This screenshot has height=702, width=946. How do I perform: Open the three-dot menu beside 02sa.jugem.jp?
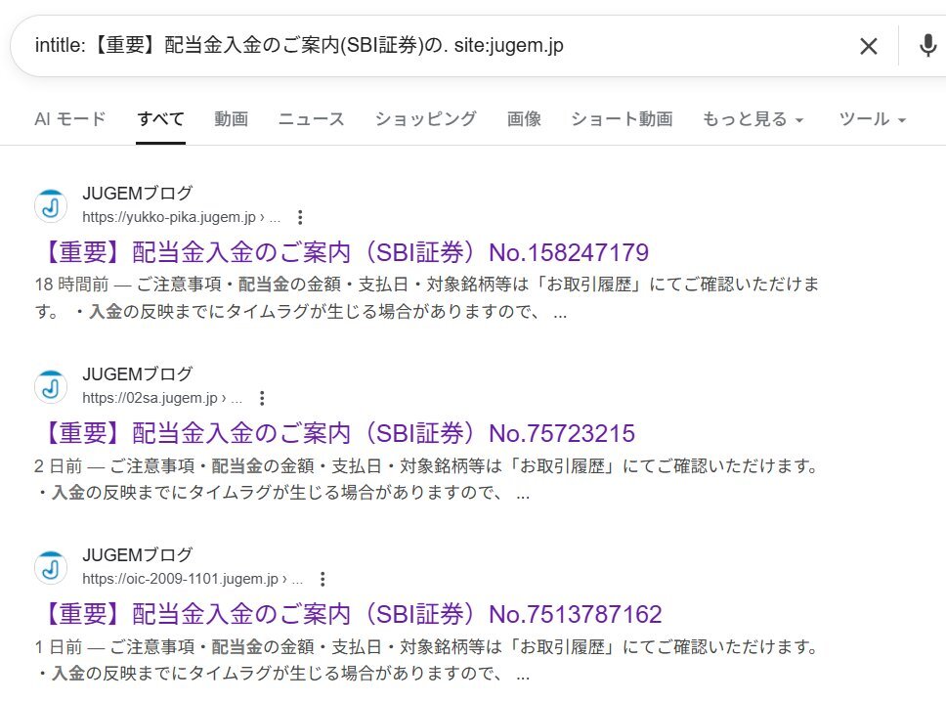click(x=261, y=398)
